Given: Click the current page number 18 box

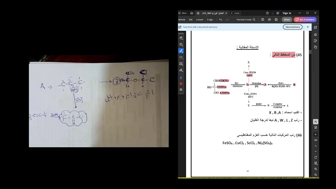Looking at the screenshot, I should coord(316,134).
